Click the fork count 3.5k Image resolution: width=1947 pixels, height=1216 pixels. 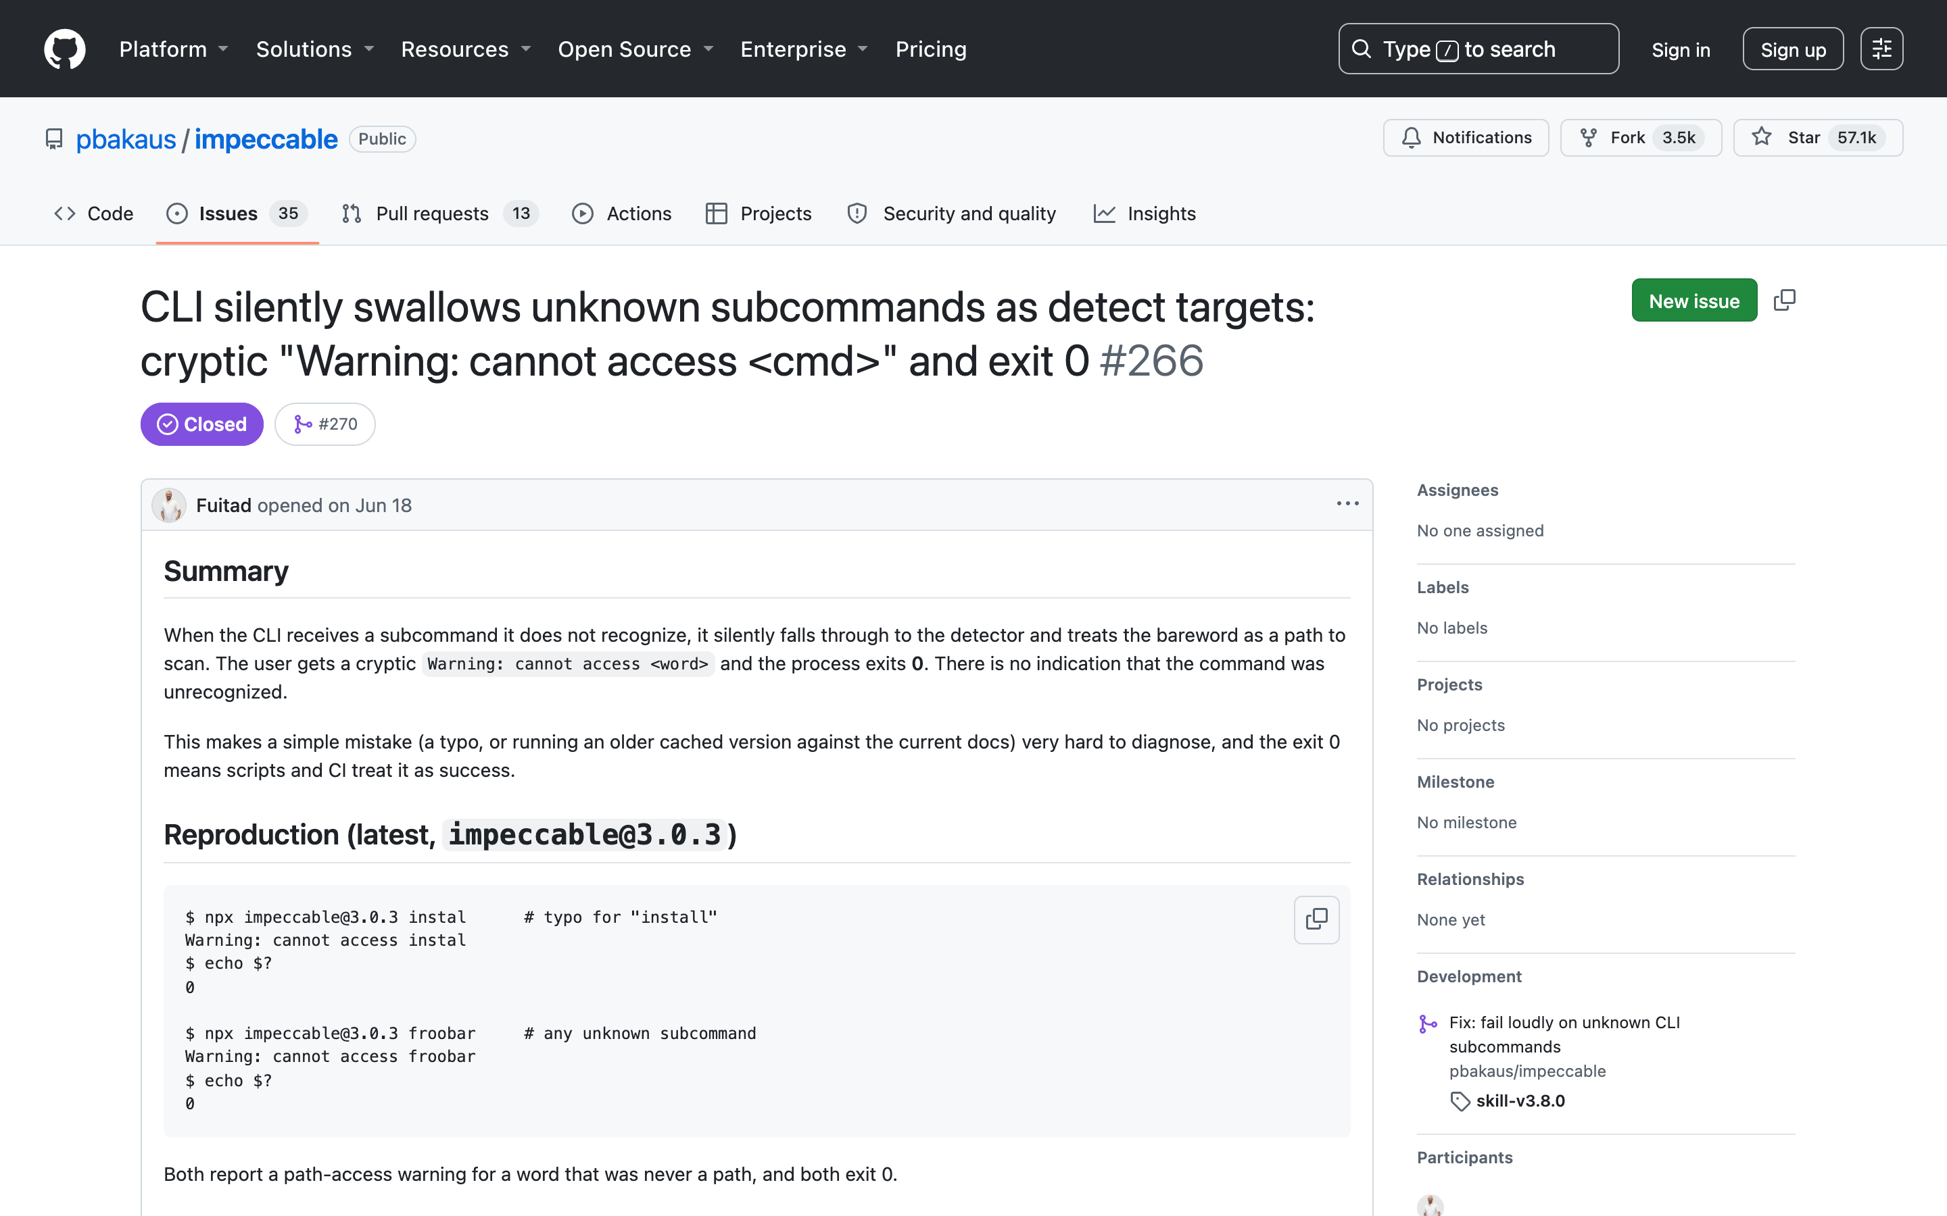[x=1679, y=138]
